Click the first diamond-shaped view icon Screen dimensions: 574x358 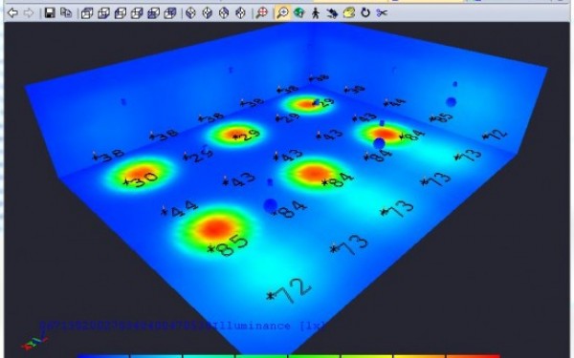(190, 13)
